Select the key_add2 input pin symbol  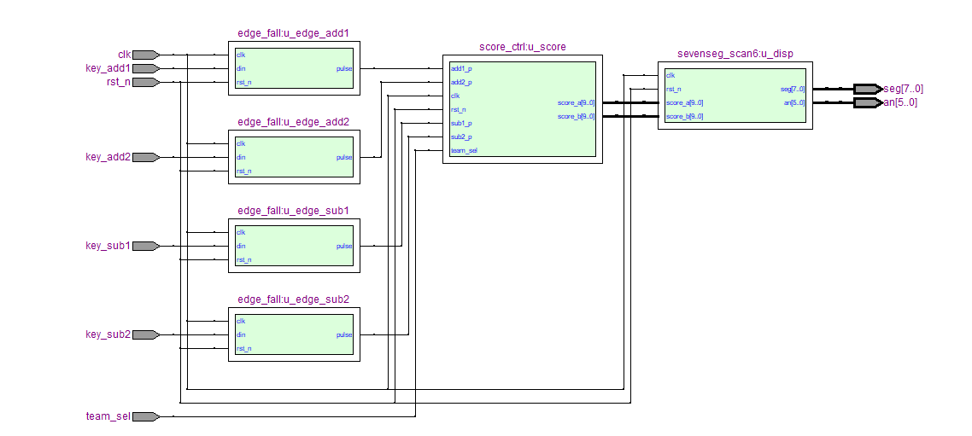click(146, 157)
